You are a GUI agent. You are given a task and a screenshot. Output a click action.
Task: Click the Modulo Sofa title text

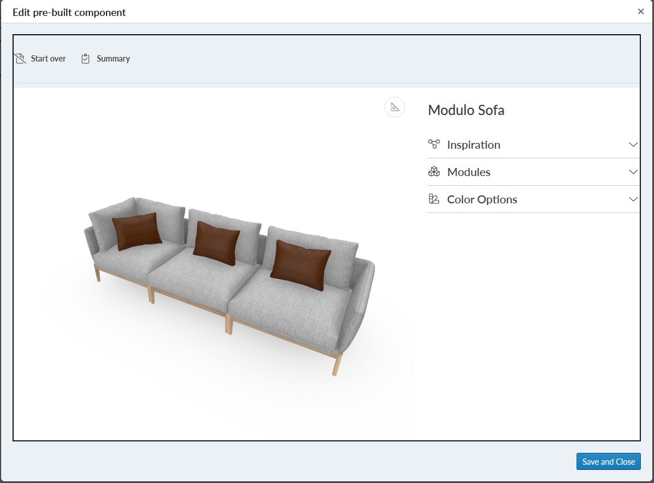click(466, 110)
